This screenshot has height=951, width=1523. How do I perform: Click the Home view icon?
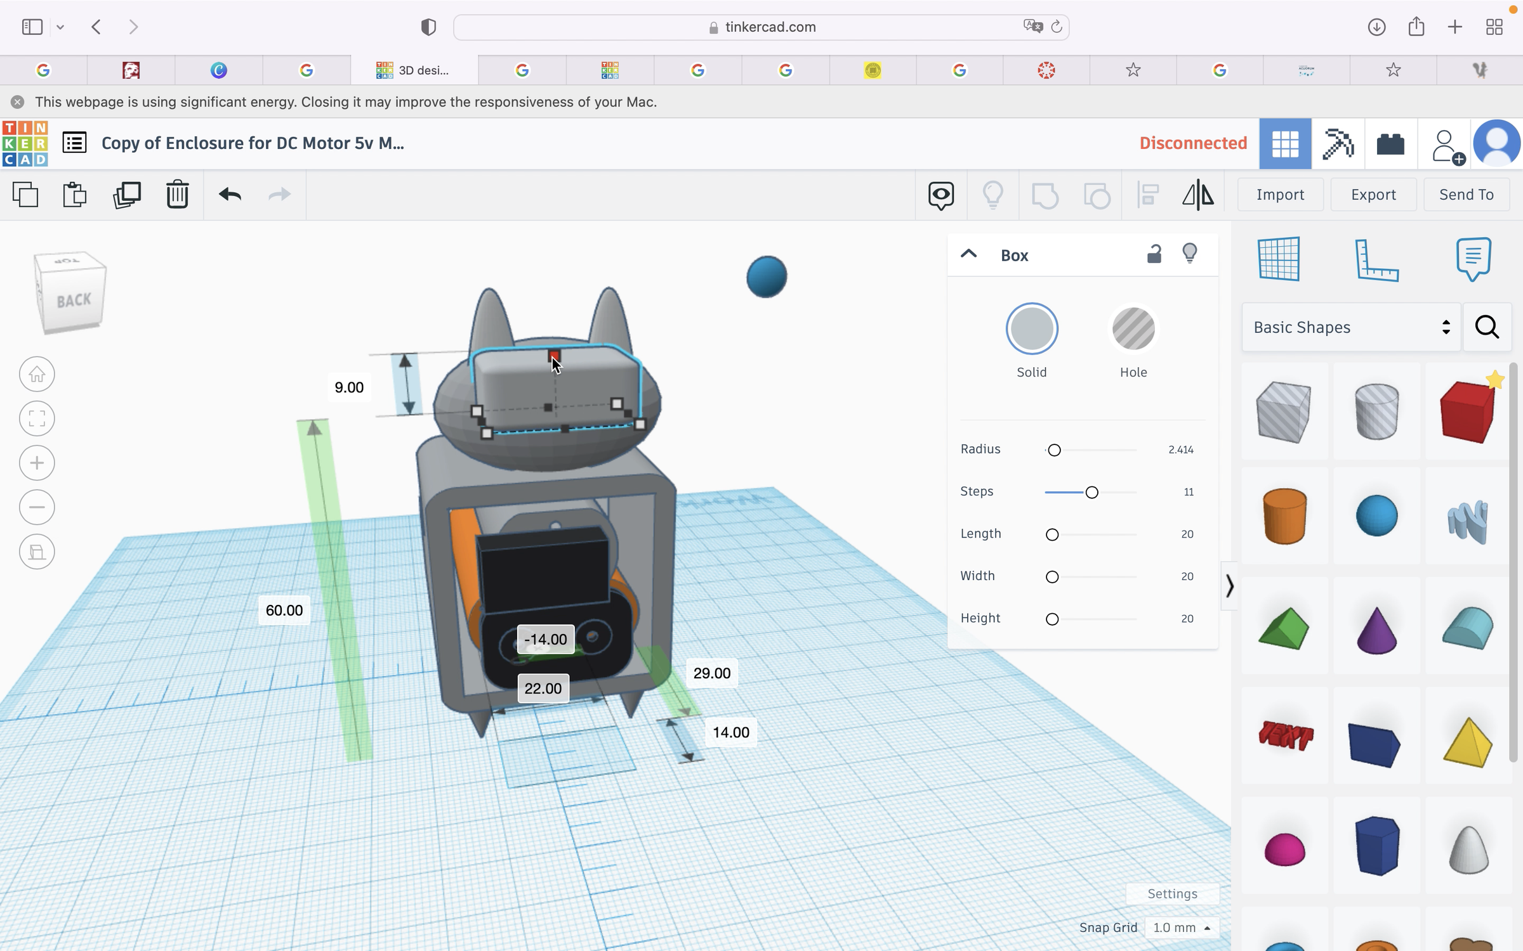[x=37, y=374]
